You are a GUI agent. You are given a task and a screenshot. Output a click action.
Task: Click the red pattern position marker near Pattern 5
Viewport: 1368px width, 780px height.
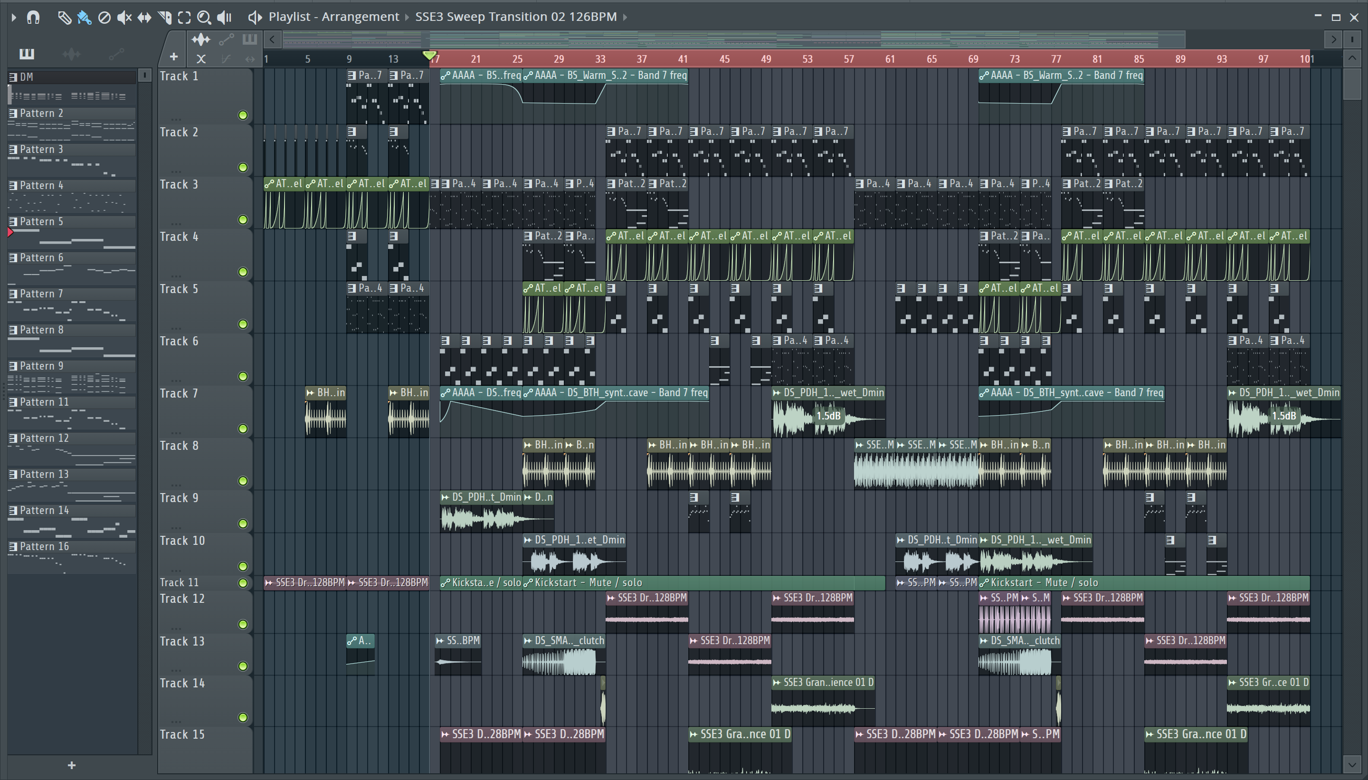[11, 232]
